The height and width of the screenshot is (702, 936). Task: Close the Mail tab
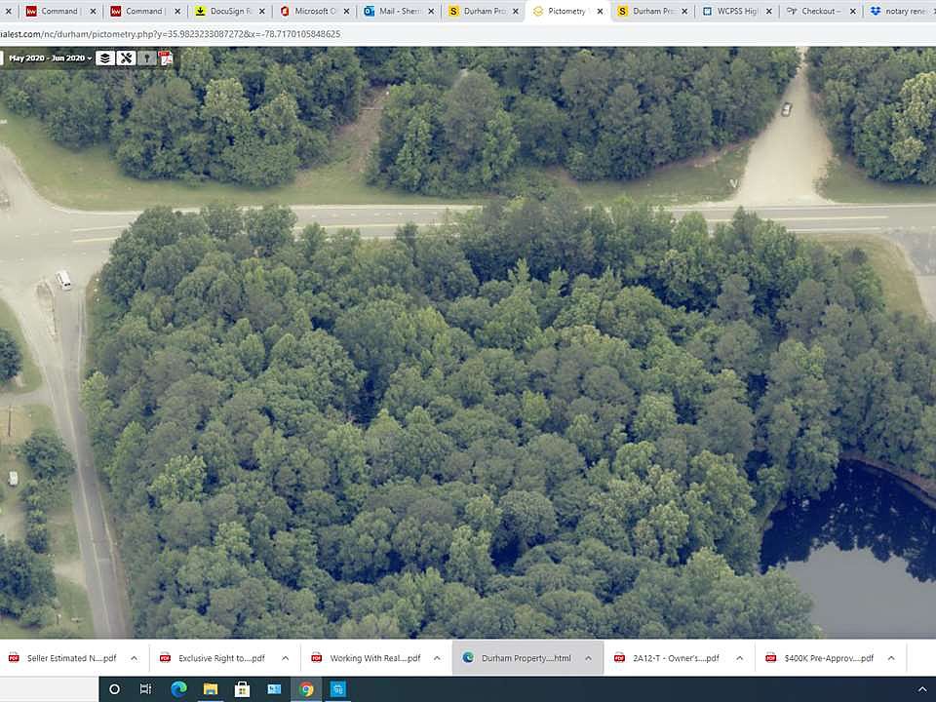click(x=430, y=12)
